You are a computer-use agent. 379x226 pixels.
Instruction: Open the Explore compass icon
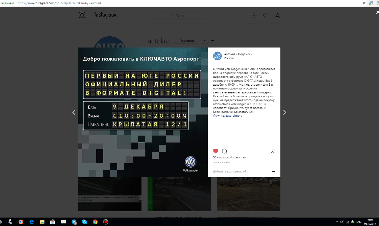click(254, 16)
